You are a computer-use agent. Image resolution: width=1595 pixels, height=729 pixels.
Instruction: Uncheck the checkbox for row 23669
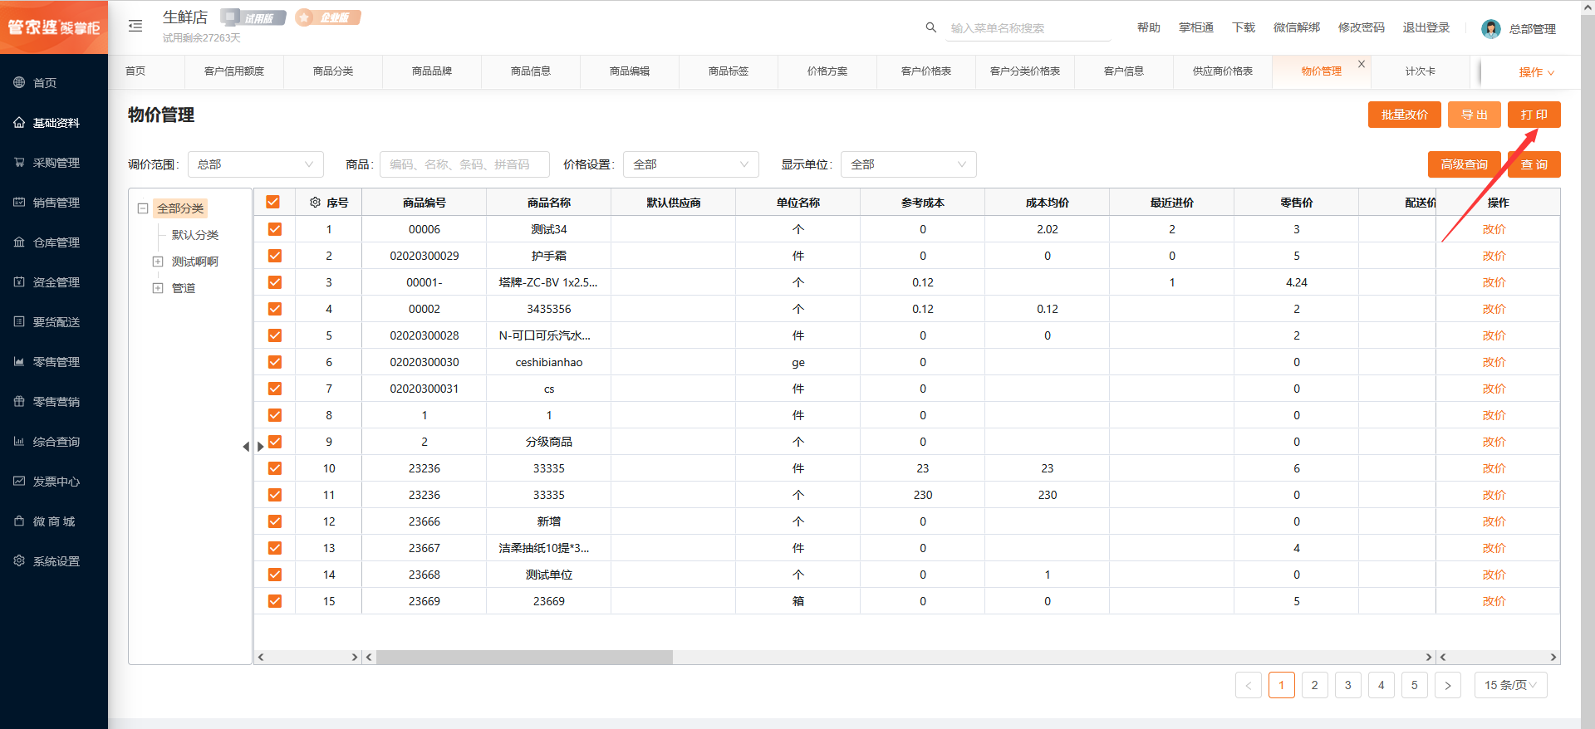(275, 601)
